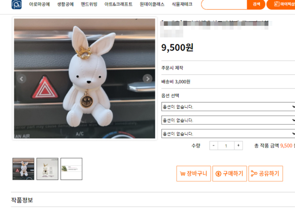
Task: Open the 생활공예 menu
Action: point(65,4)
